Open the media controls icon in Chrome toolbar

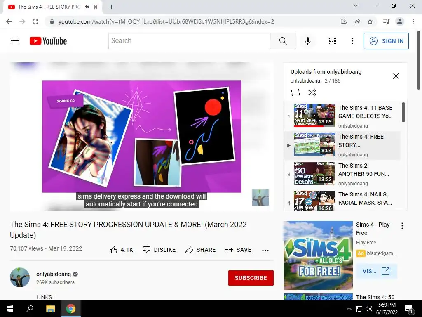tap(387, 21)
